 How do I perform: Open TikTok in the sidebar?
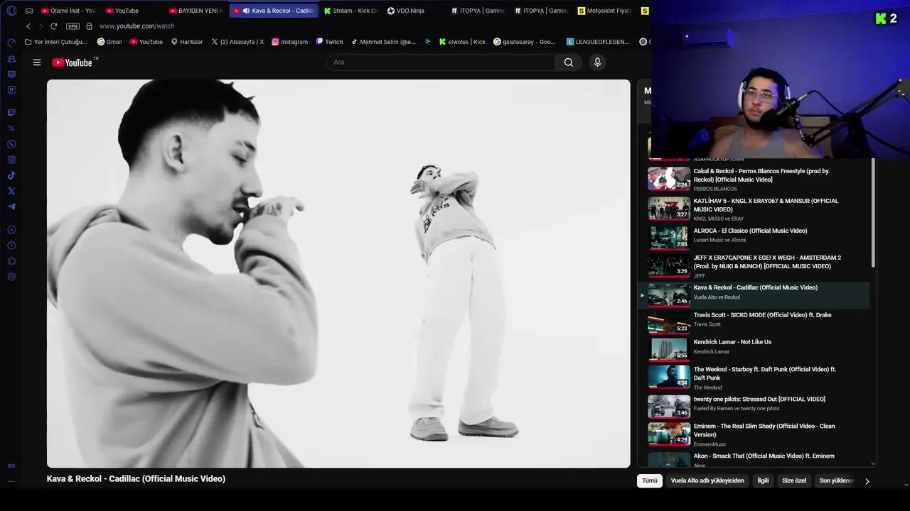pyautogui.click(x=11, y=175)
